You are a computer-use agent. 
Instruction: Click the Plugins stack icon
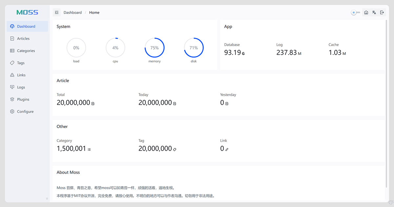[12, 99]
